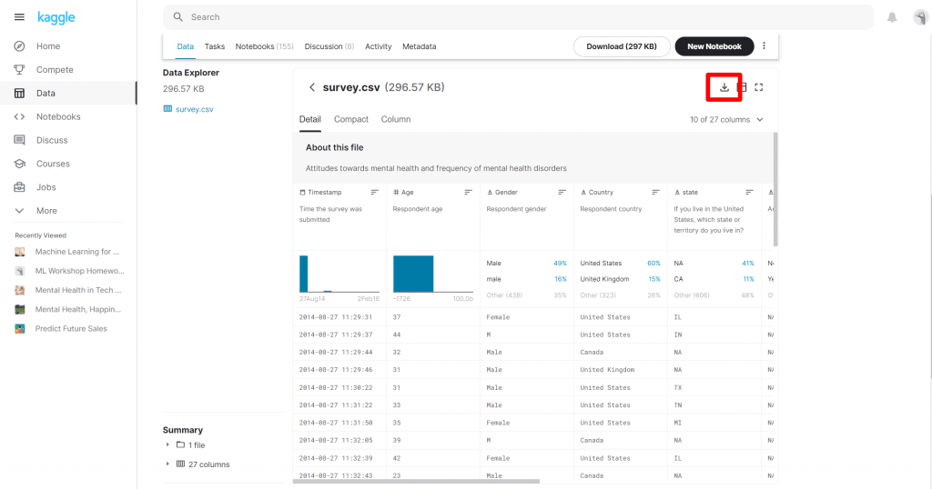Open the 10 of 27 columns dropdown
Image resolution: width=932 pixels, height=489 pixels.
726,119
